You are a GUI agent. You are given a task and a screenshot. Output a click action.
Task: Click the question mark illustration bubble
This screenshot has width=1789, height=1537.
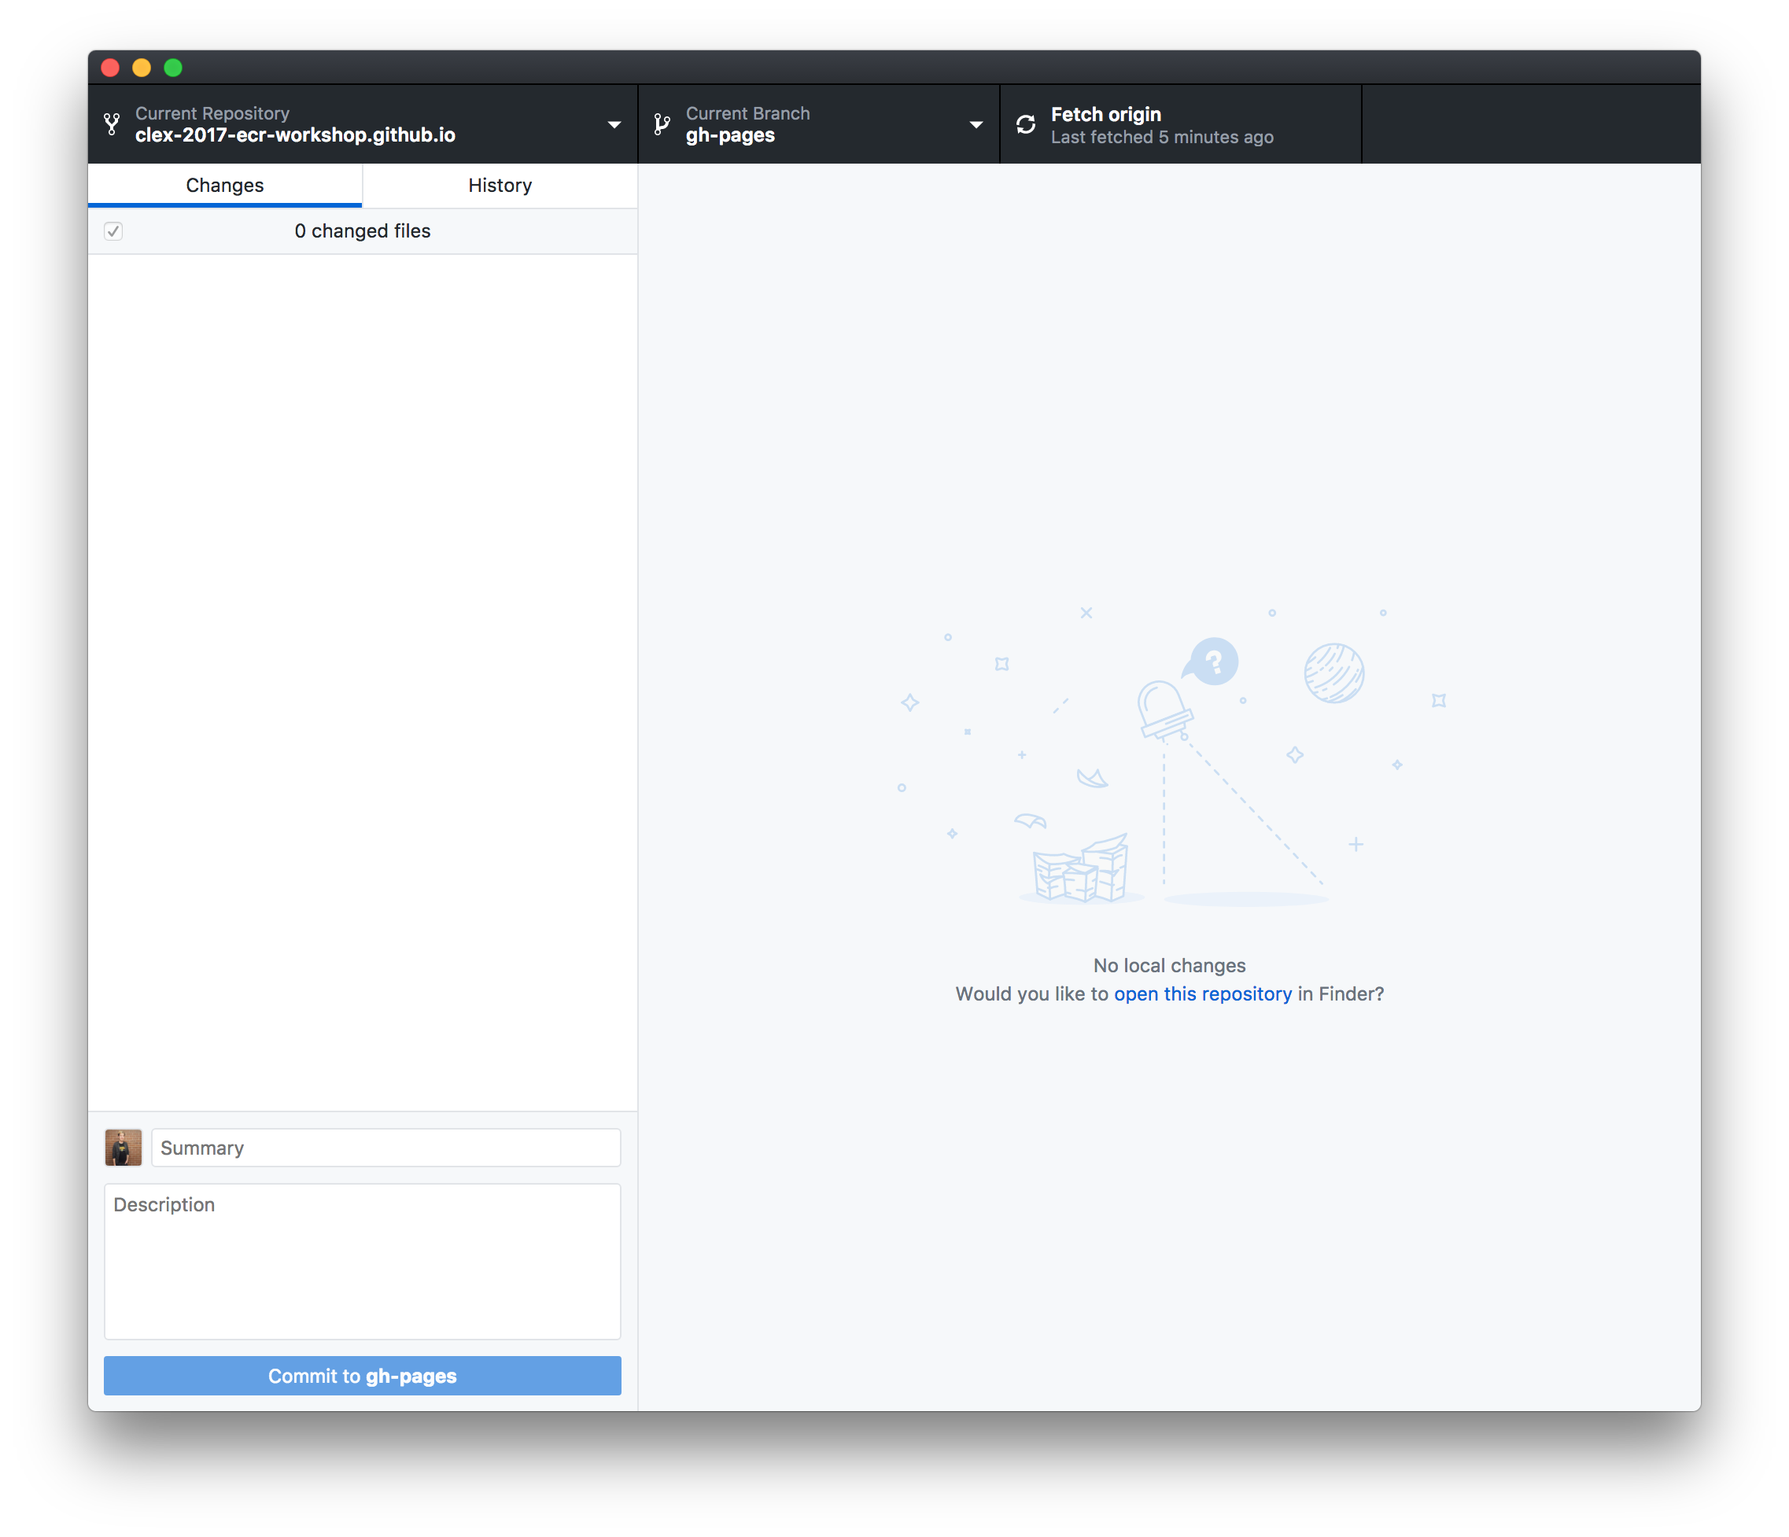pyautogui.click(x=1214, y=662)
